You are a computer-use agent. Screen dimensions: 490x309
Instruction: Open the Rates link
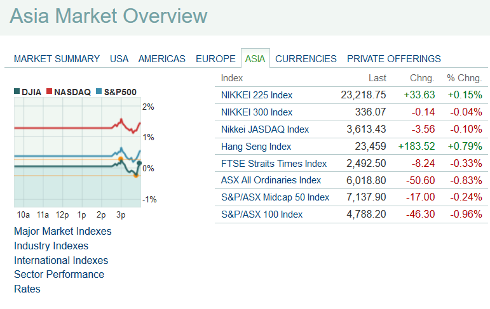[27, 289]
